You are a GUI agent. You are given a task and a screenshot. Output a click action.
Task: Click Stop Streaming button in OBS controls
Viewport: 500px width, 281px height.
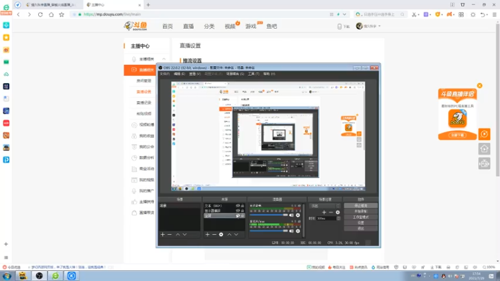pos(361,206)
